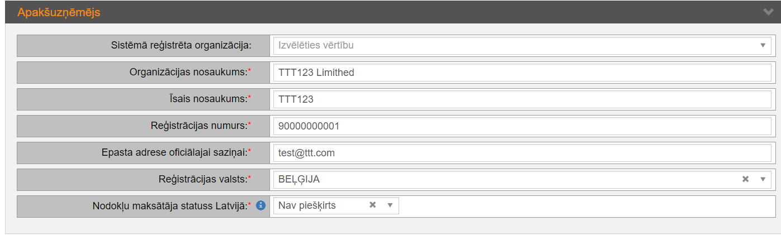Image resolution: width=781 pixels, height=235 pixels.
Task: Click the Epasta adrese oficiālajai saziņai label
Action: point(174,152)
